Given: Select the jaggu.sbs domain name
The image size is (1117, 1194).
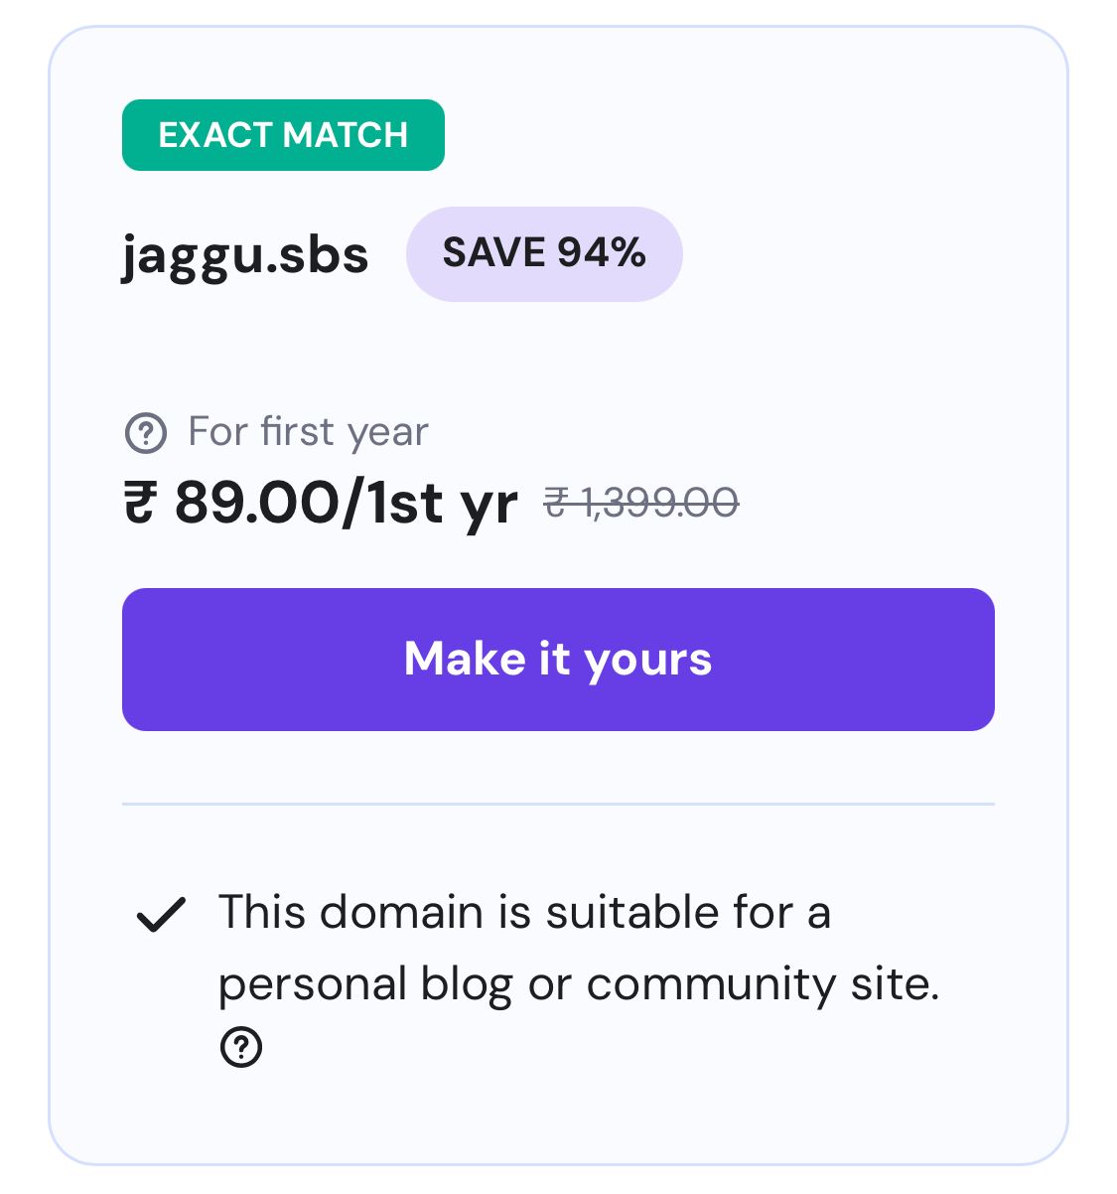Looking at the screenshot, I should (244, 255).
